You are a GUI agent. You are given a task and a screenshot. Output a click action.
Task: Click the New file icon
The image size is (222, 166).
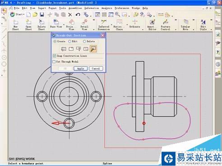click(28, 14)
